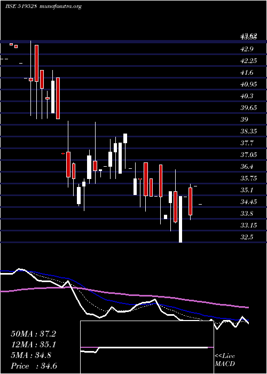This screenshot has height=374, width=267.
Task: Click the 36.4 price axis label
Action: pos(247,167)
